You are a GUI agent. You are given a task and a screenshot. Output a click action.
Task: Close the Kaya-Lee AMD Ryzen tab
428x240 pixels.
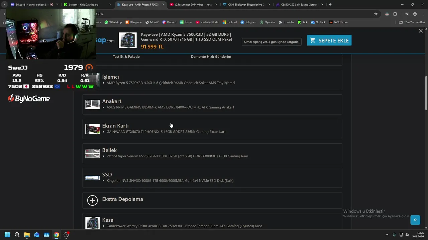163,5
